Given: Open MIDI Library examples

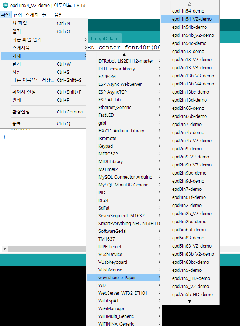Looking at the screenshot, I should click(x=124, y=162).
